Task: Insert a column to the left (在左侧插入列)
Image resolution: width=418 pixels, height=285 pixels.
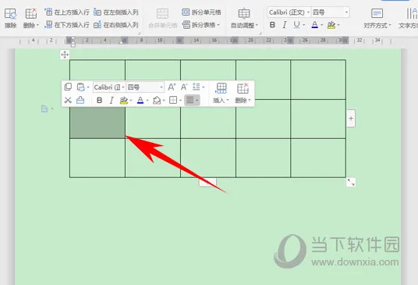Action: pos(116,12)
